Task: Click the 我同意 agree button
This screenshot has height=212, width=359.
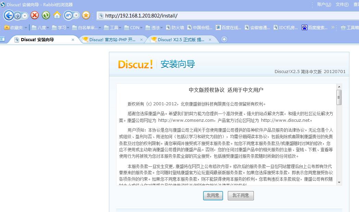Action: [x=213, y=196]
